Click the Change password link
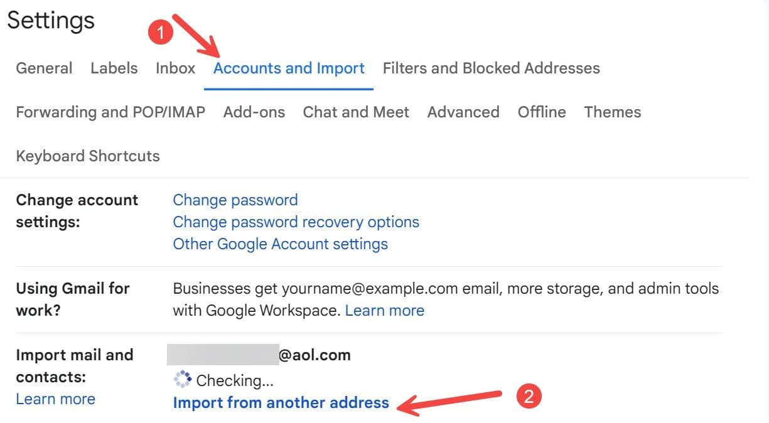 235,200
